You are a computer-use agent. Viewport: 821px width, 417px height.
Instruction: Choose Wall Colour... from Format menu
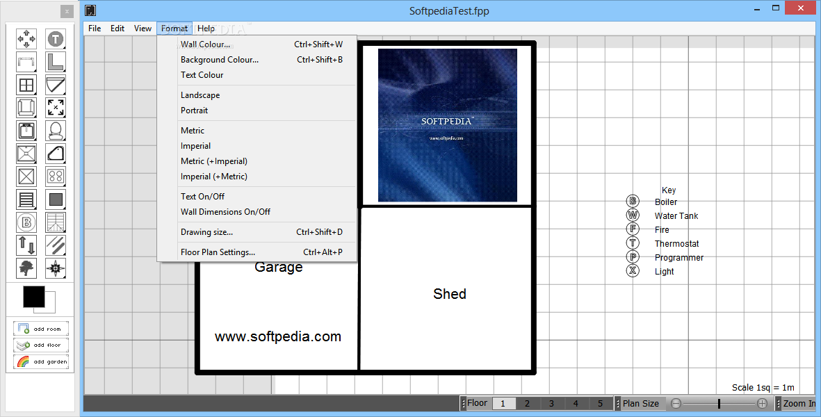click(x=257, y=44)
